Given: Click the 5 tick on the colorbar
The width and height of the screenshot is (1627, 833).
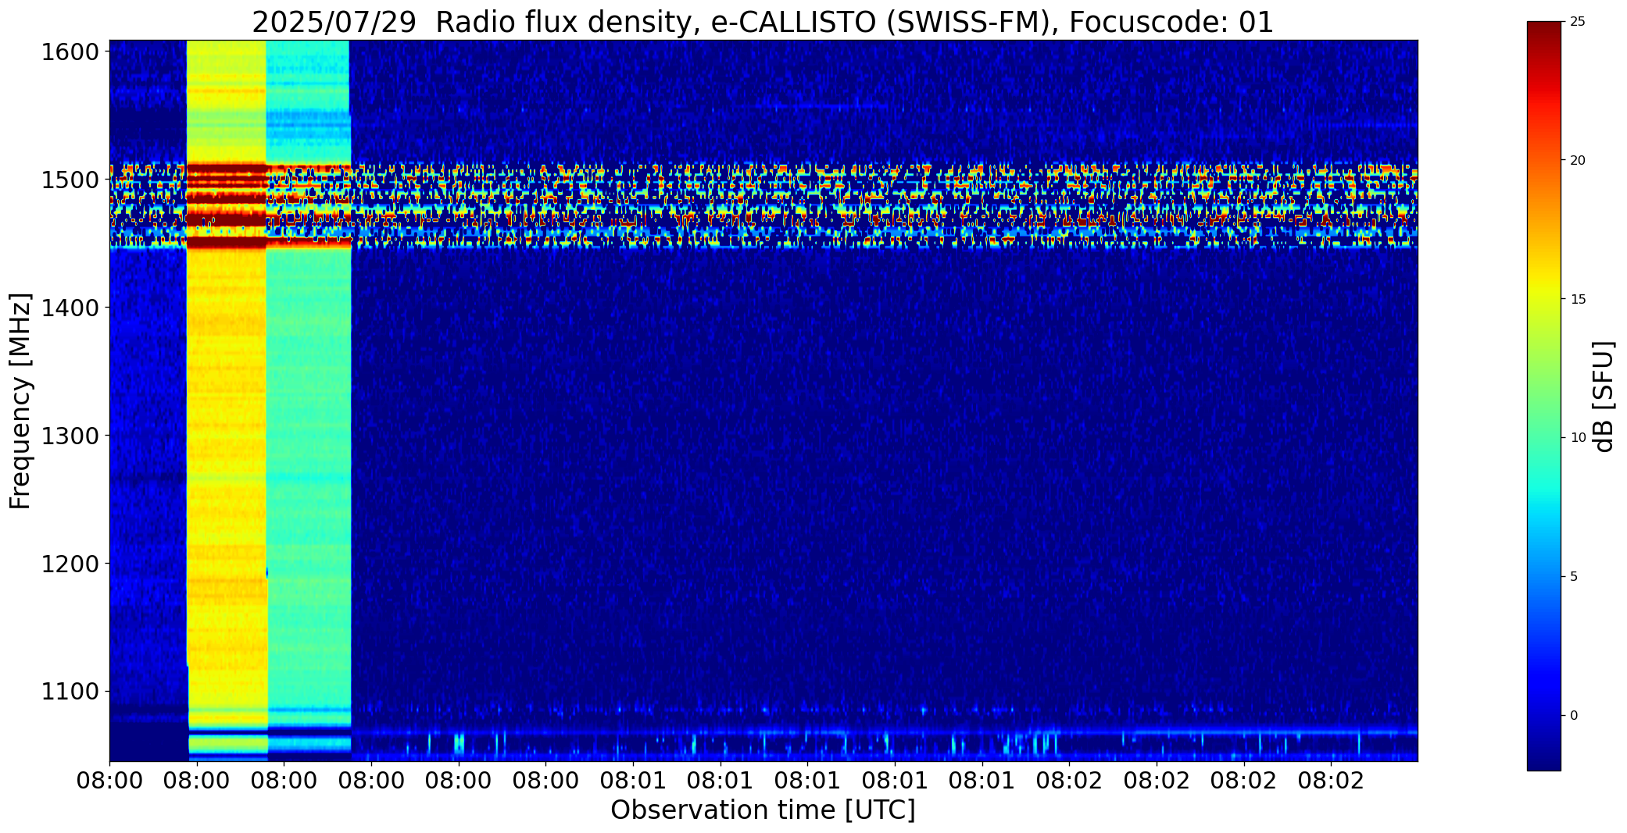Looking at the screenshot, I should 1574,577.
